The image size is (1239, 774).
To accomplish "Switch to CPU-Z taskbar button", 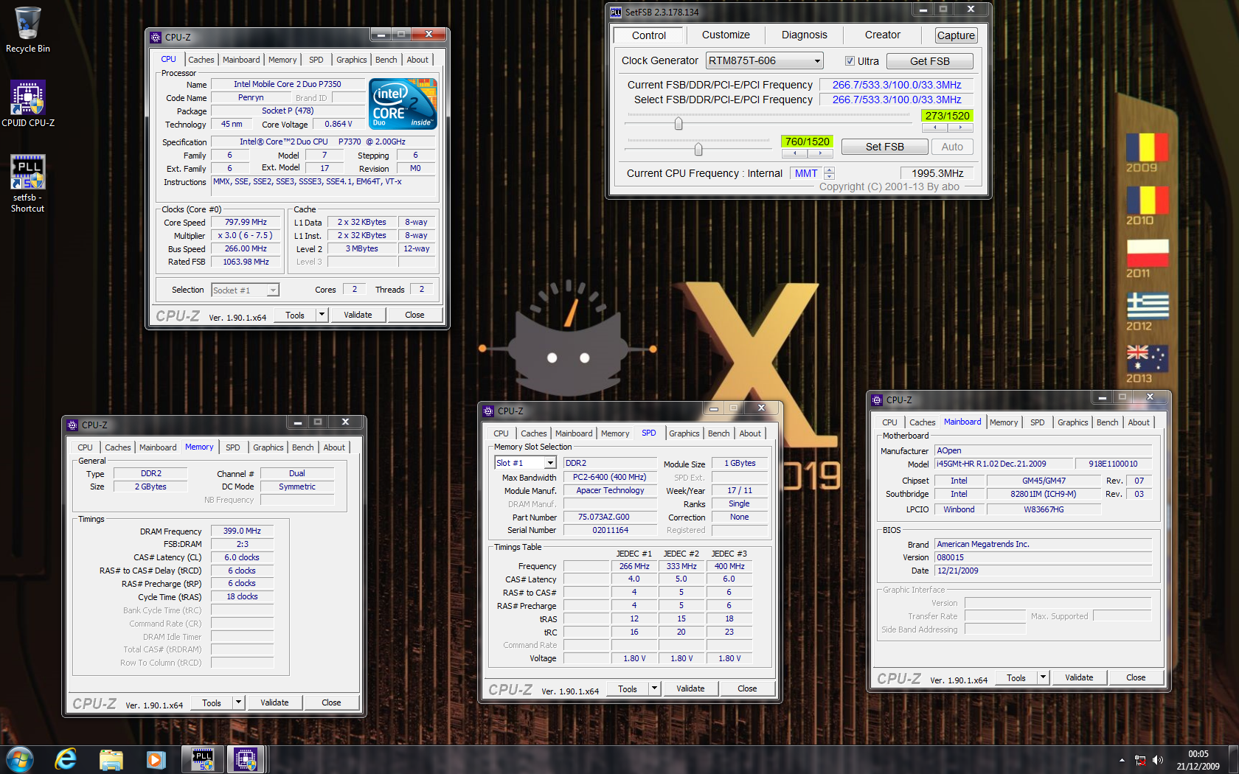I will click(246, 759).
